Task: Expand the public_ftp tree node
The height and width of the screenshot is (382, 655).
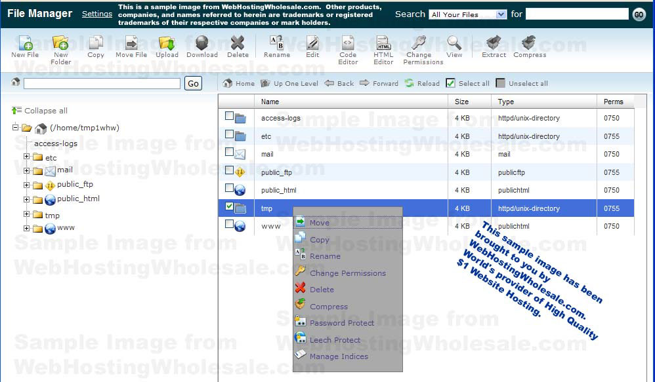Action: click(x=26, y=185)
